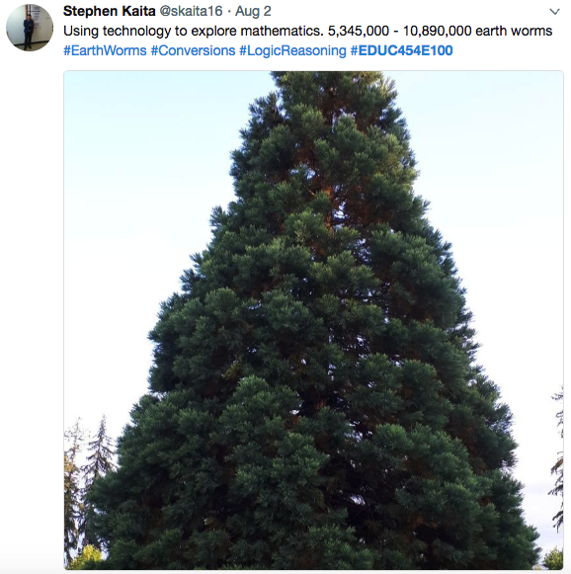
Task: Open Stephen Kaita's profile picture
Action: pyautogui.click(x=30, y=28)
